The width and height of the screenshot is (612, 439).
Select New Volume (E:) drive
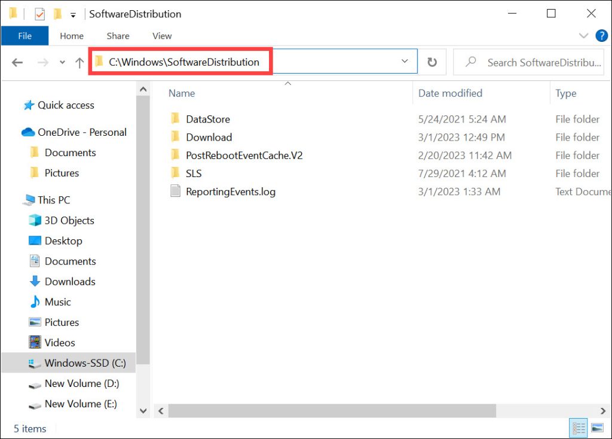click(81, 404)
